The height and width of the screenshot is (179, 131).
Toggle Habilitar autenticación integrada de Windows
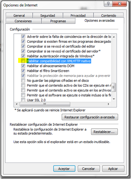coord(23,56)
